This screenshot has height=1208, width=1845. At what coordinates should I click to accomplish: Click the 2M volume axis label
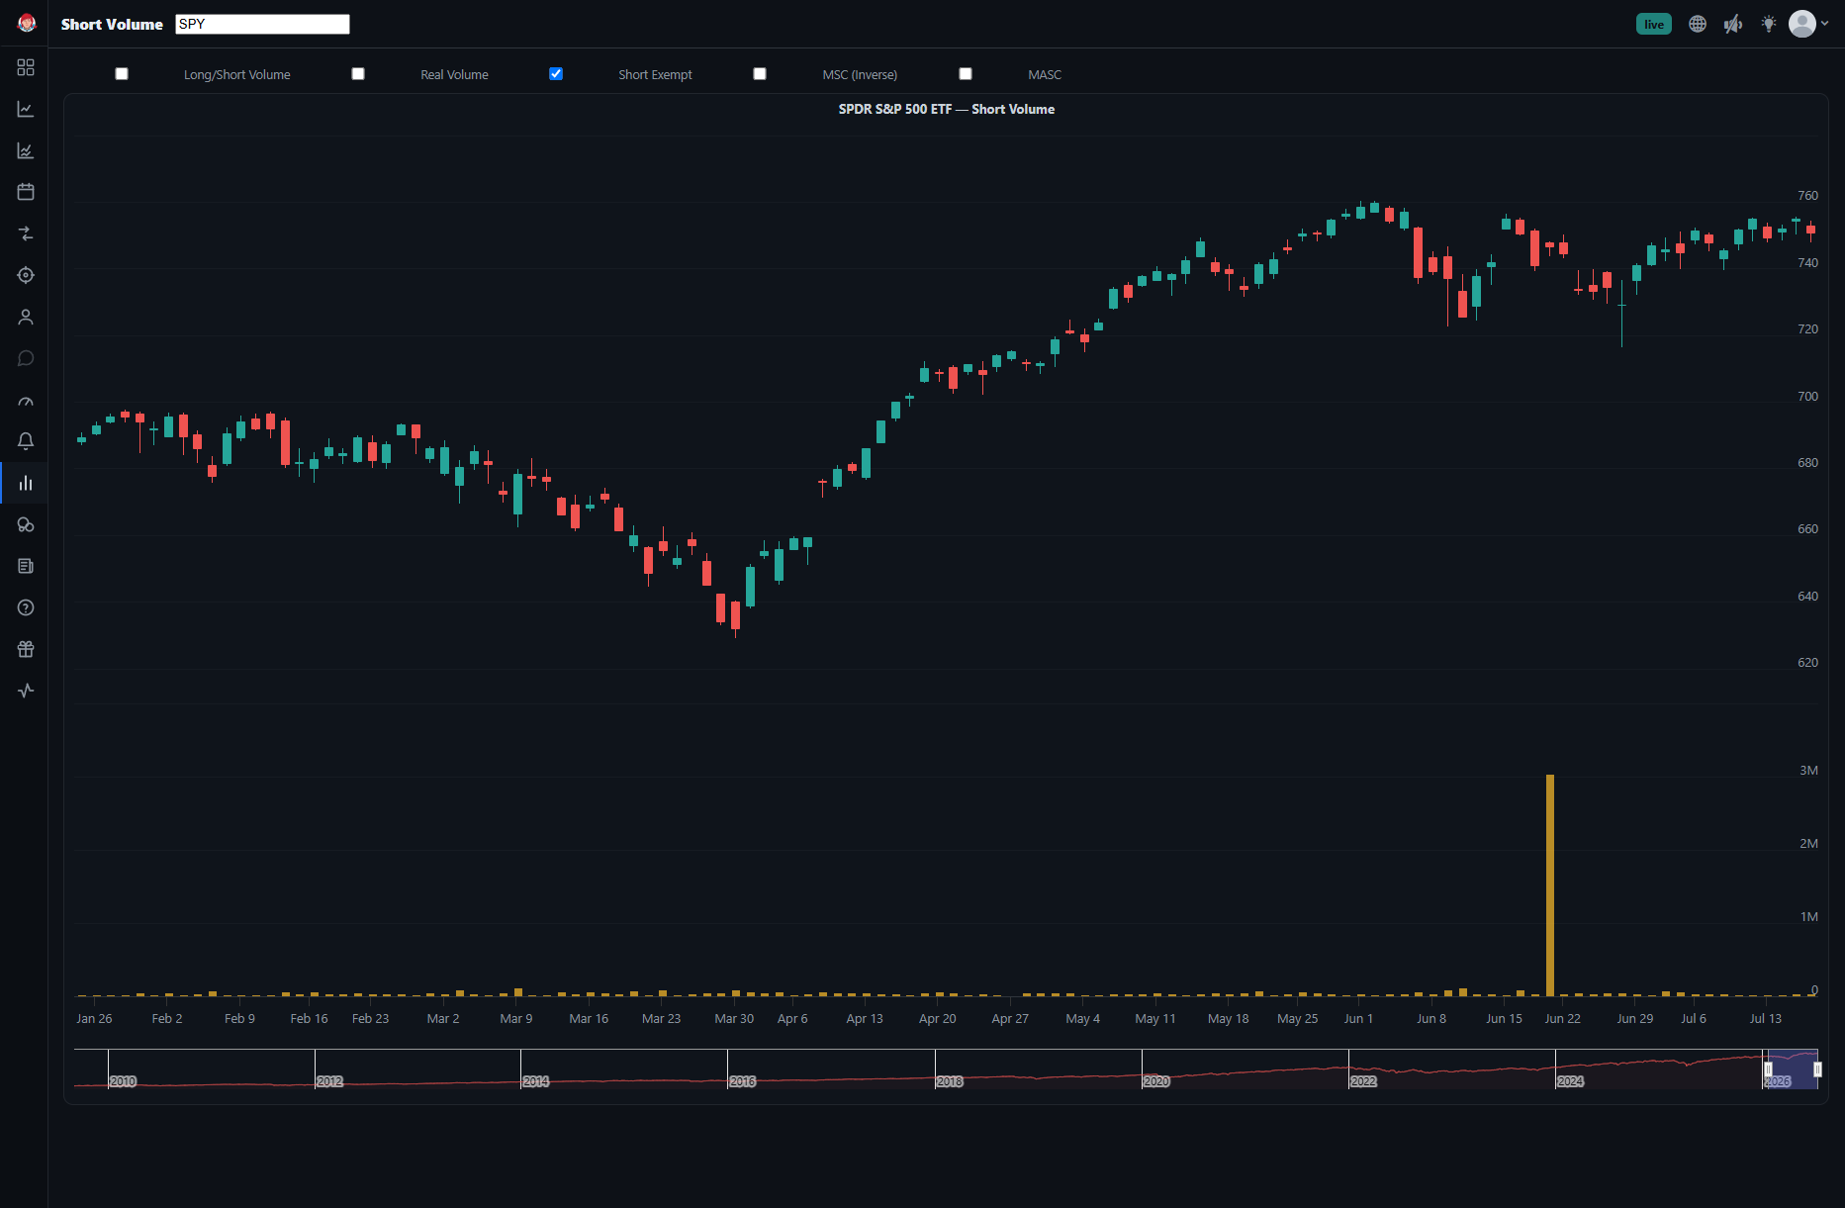pyautogui.click(x=1808, y=844)
